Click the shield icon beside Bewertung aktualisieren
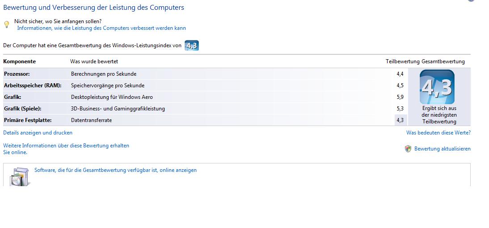 tap(408, 149)
